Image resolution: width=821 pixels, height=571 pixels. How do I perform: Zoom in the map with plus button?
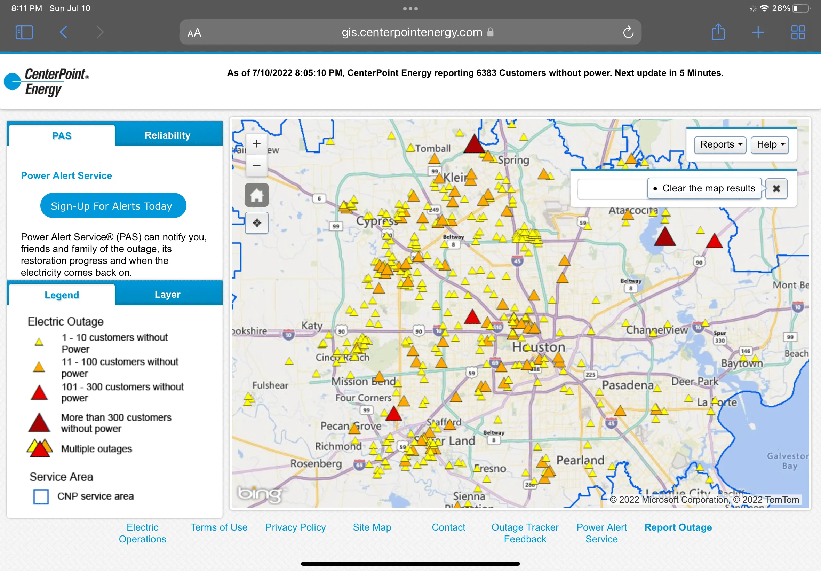(x=256, y=144)
